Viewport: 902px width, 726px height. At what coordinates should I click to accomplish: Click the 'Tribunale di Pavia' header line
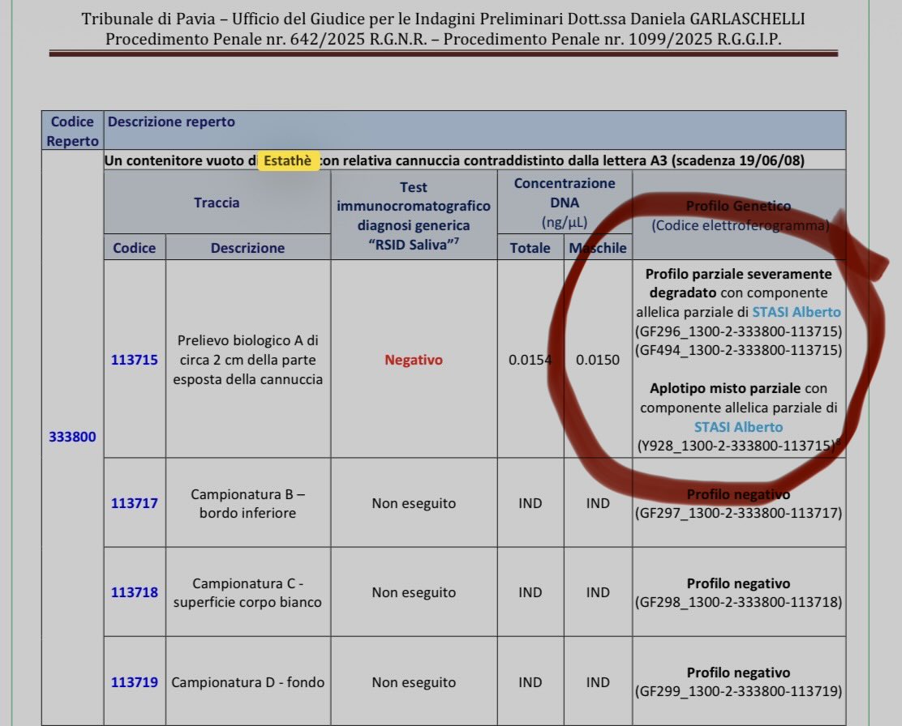pyautogui.click(x=443, y=19)
